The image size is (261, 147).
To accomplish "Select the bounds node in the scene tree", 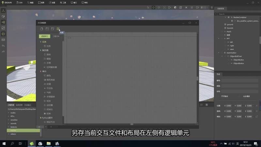I will pyautogui.click(x=230, y=28).
